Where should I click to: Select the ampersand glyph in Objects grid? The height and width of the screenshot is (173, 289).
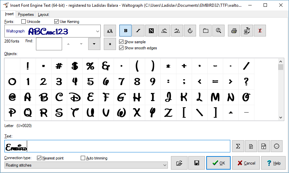[106, 66]
